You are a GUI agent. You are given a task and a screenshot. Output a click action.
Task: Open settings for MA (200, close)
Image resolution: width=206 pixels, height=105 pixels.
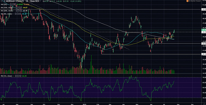click(19, 11)
